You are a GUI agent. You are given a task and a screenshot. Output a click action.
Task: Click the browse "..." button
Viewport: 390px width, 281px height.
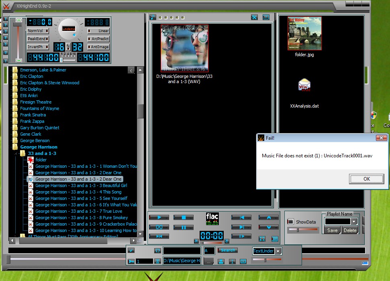tap(208, 261)
